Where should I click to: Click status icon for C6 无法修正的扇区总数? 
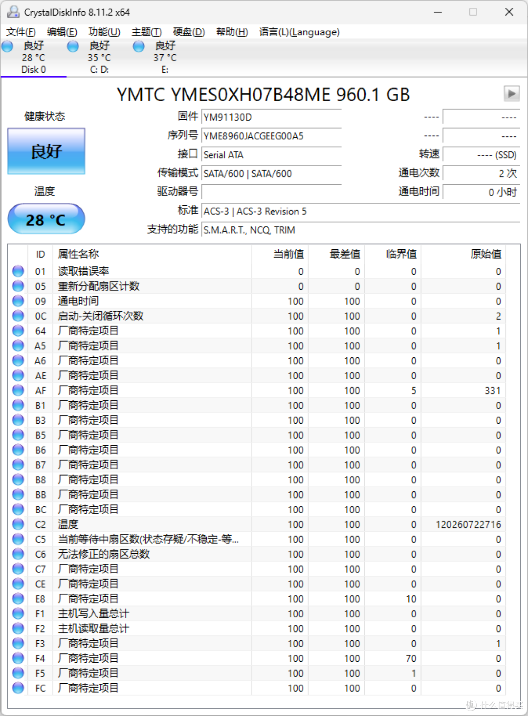click(18, 554)
